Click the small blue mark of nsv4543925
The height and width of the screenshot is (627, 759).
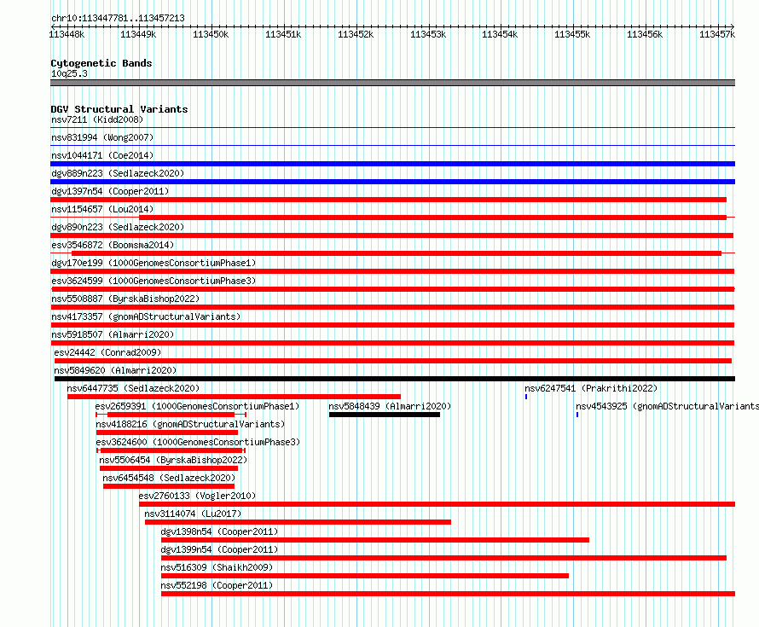point(577,415)
